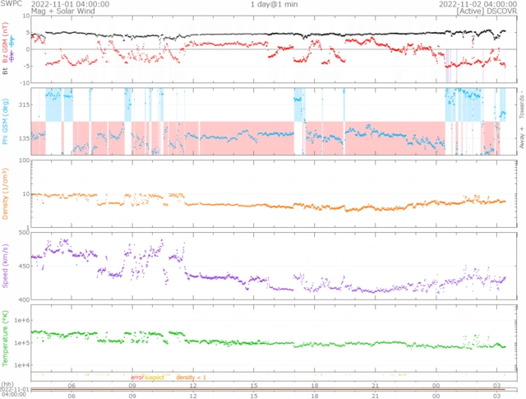Click the 12 hour tick on time axis
Viewport: 526px width, 399px height.
[x=192, y=384]
